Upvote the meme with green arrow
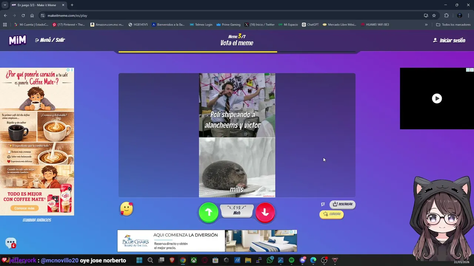This screenshot has width=474, height=266. point(208,212)
